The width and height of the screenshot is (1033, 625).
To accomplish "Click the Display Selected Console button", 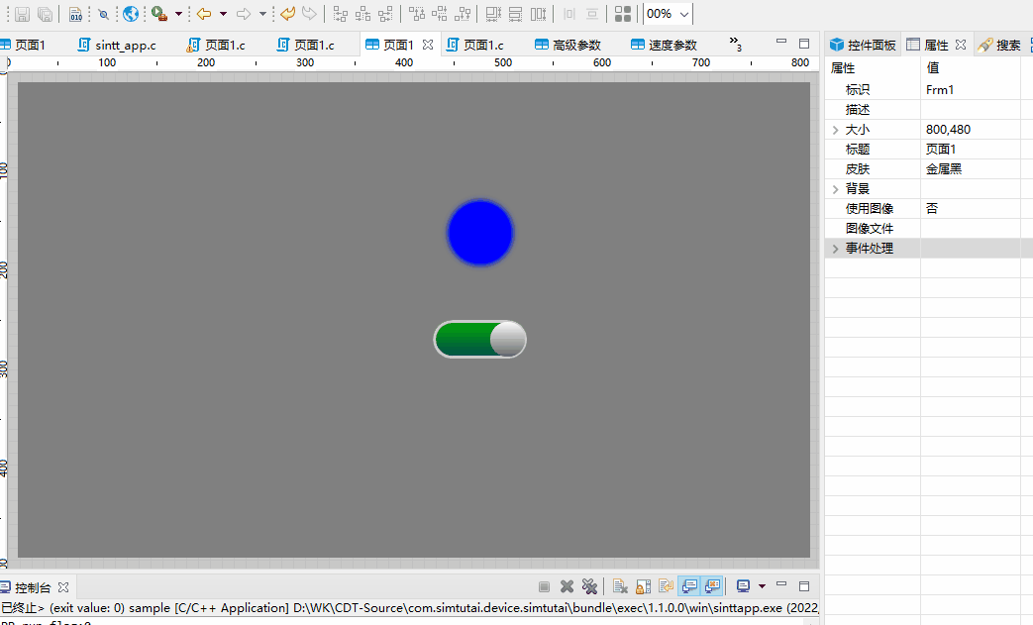I will click(x=744, y=585).
